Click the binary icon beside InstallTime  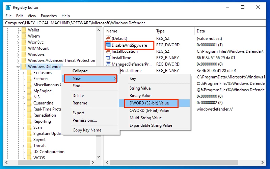[x=108, y=57]
